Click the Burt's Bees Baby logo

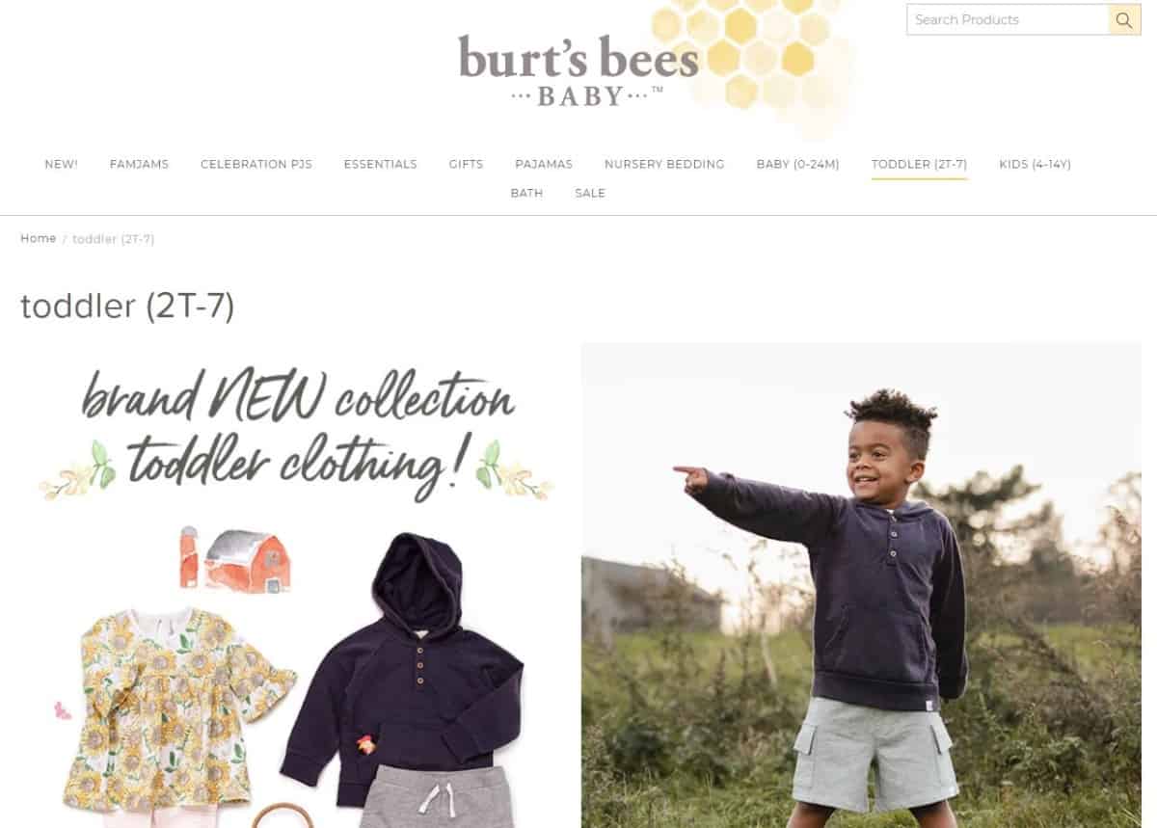coord(578,69)
